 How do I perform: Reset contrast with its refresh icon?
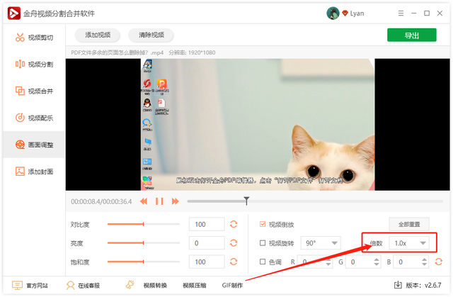(234, 224)
